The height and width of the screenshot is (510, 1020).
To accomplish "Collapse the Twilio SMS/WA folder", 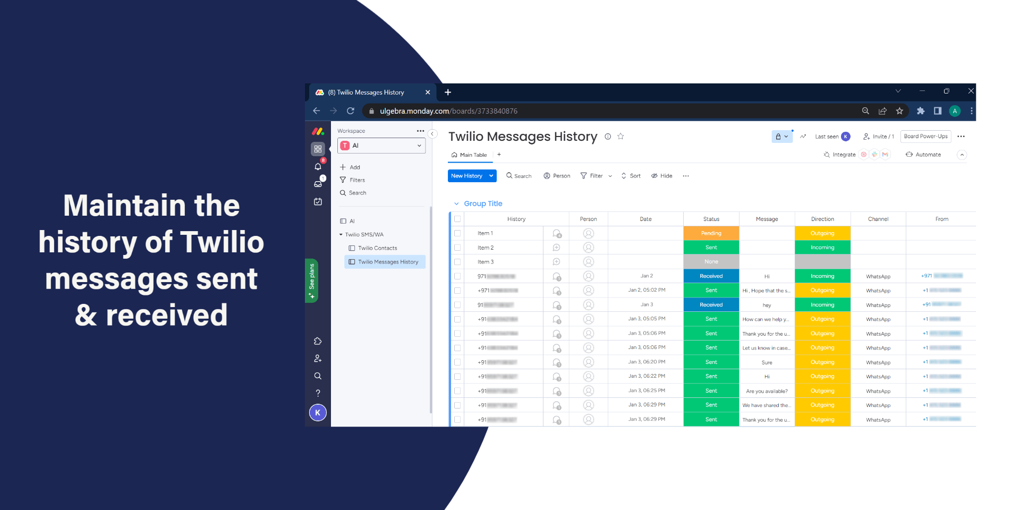I will pyautogui.click(x=341, y=234).
